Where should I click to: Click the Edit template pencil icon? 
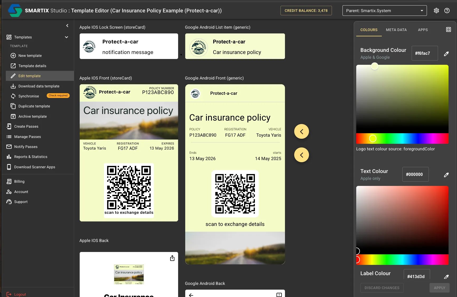pyautogui.click(x=13, y=76)
